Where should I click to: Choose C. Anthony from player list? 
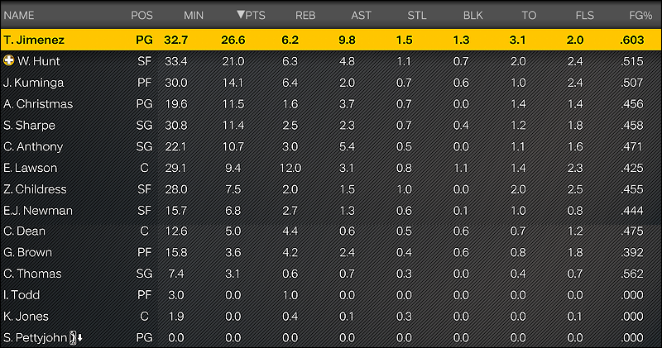point(331,146)
